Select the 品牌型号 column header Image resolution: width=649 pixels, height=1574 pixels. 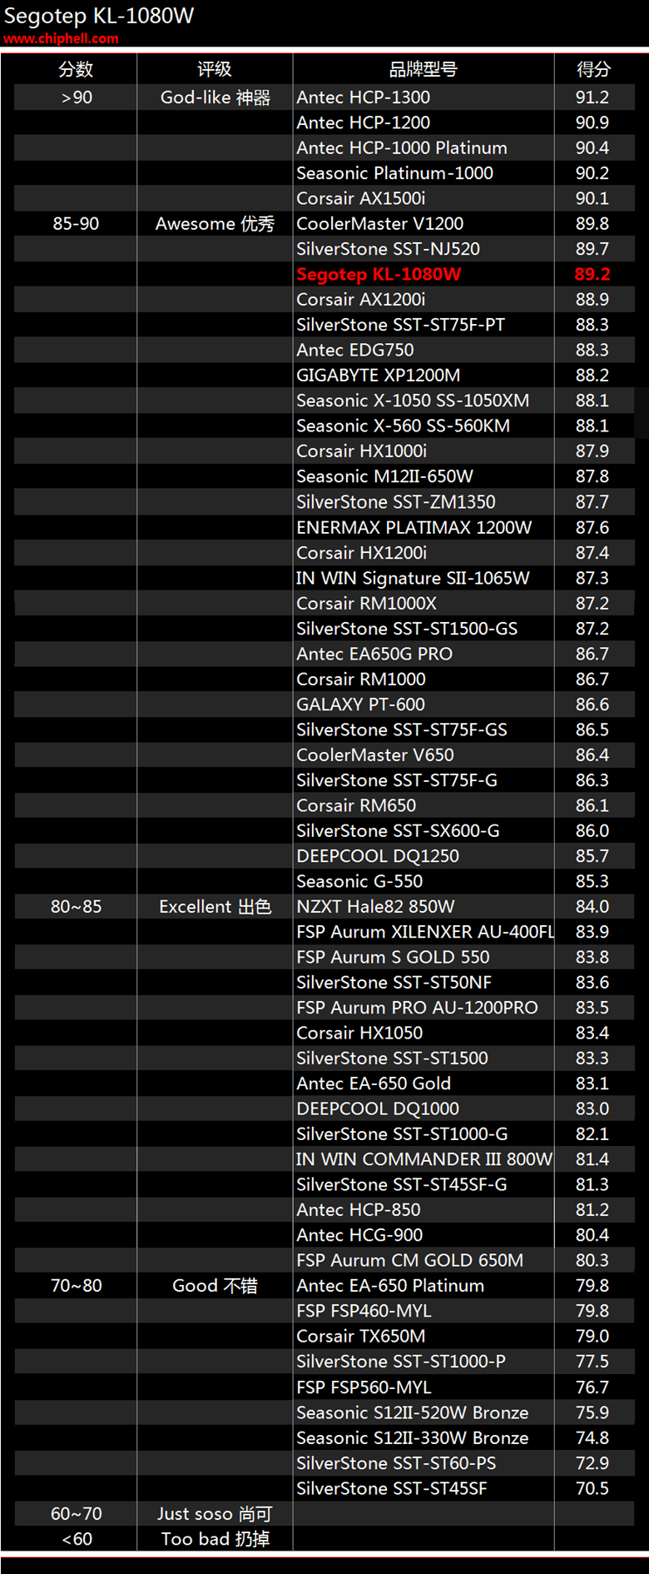click(x=424, y=69)
